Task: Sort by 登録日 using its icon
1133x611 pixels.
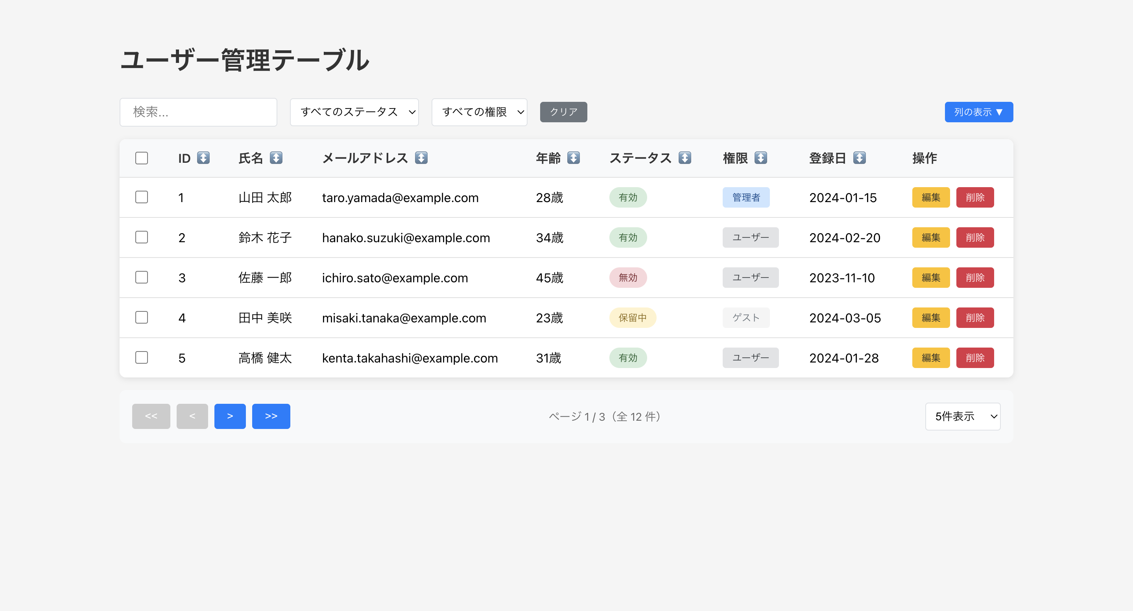Action: (x=859, y=158)
